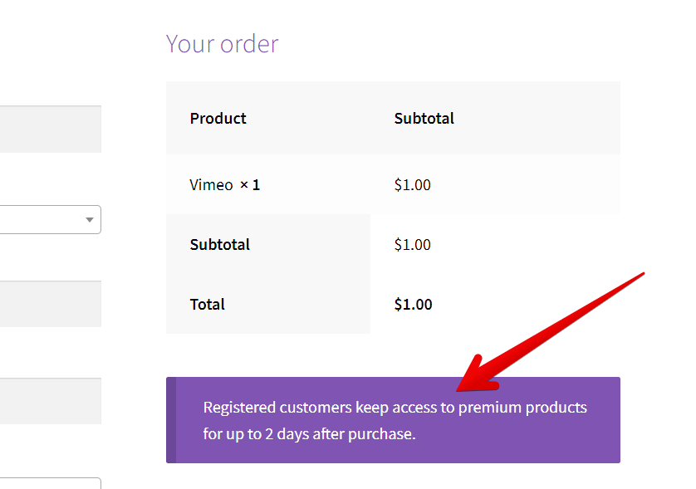Click the bold $1.00 total amount
This screenshot has height=489, width=696.
click(x=413, y=304)
